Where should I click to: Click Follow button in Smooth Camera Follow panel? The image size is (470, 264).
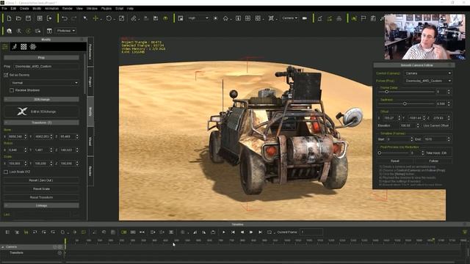[x=433, y=161]
